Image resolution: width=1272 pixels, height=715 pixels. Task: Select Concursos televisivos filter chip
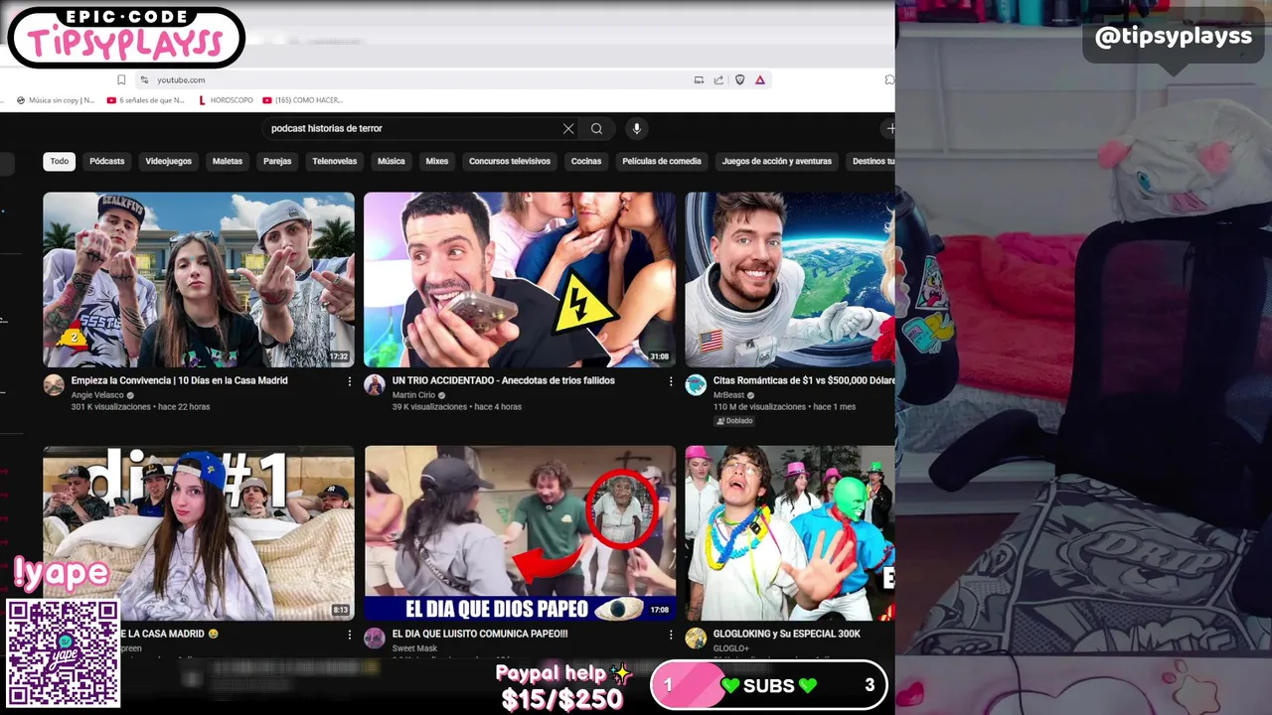tap(510, 161)
